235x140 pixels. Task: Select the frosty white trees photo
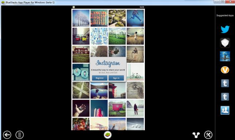point(81,18)
